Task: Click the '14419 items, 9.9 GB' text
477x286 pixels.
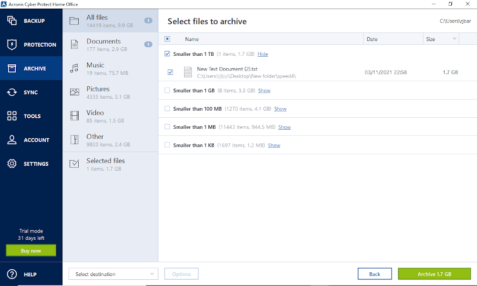Action: point(110,25)
